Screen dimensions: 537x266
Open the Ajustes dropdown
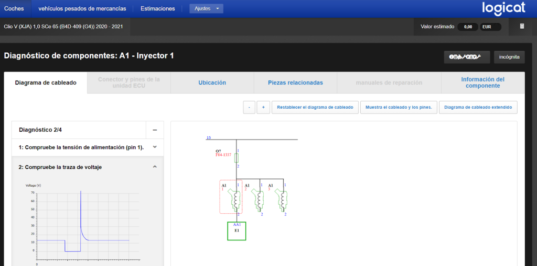[206, 8]
